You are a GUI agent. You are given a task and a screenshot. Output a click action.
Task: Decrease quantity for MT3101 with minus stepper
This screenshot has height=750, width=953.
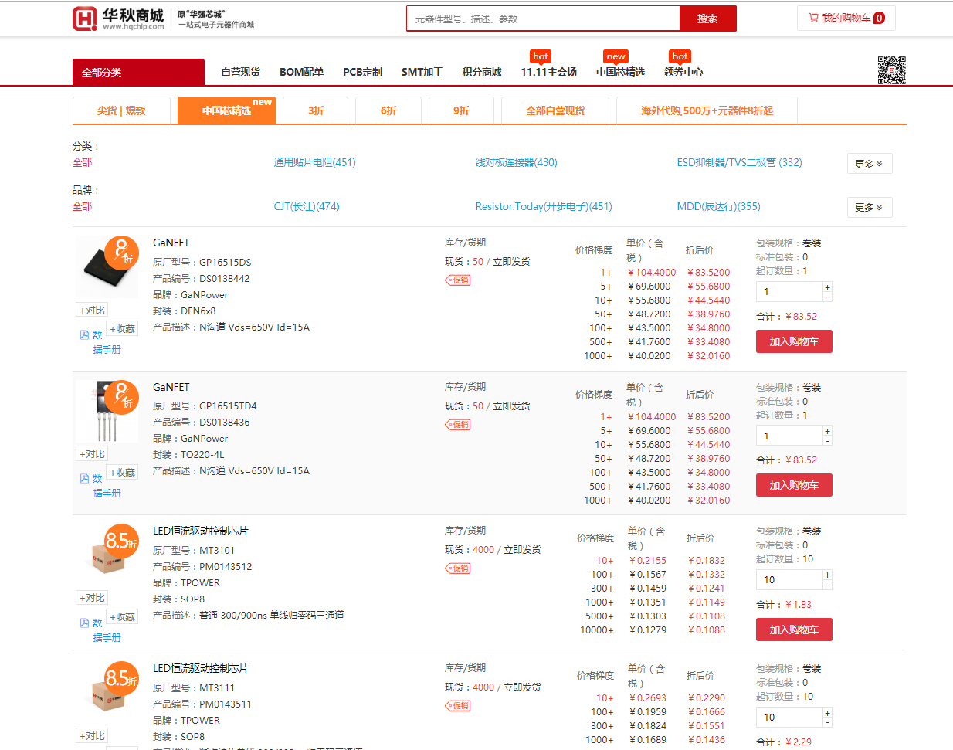(827, 585)
